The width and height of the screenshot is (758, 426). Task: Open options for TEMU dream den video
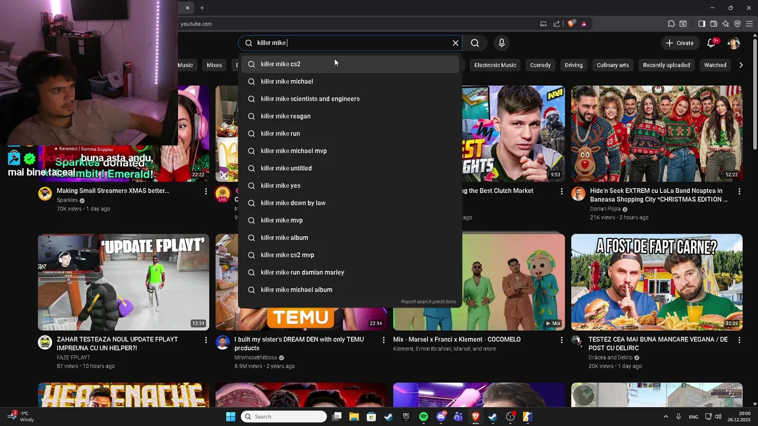[x=384, y=340]
